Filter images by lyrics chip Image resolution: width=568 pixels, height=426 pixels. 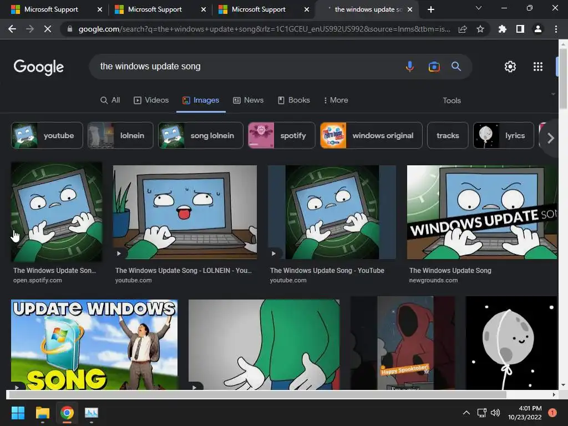[504, 135]
